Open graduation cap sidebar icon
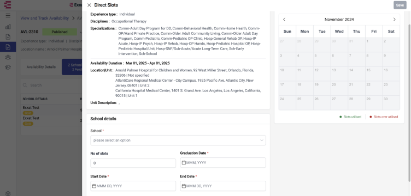The height and width of the screenshot is (196, 411). click(8, 68)
